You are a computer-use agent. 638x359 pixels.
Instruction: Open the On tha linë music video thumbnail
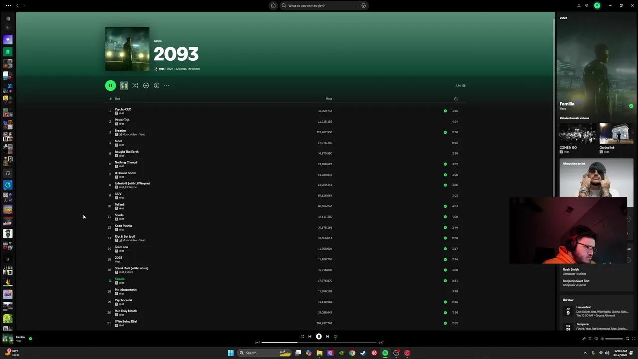pos(616,133)
